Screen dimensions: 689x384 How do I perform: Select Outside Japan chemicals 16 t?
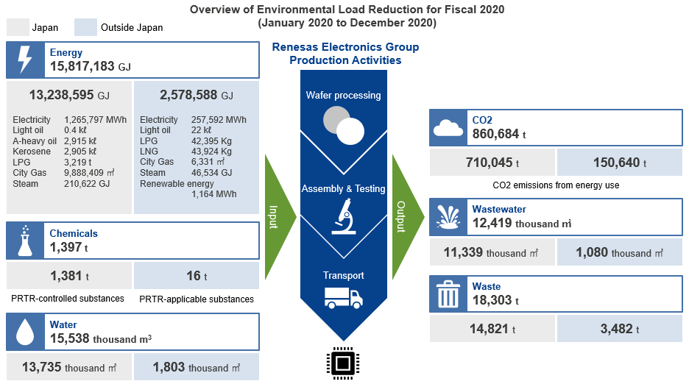tap(197, 276)
